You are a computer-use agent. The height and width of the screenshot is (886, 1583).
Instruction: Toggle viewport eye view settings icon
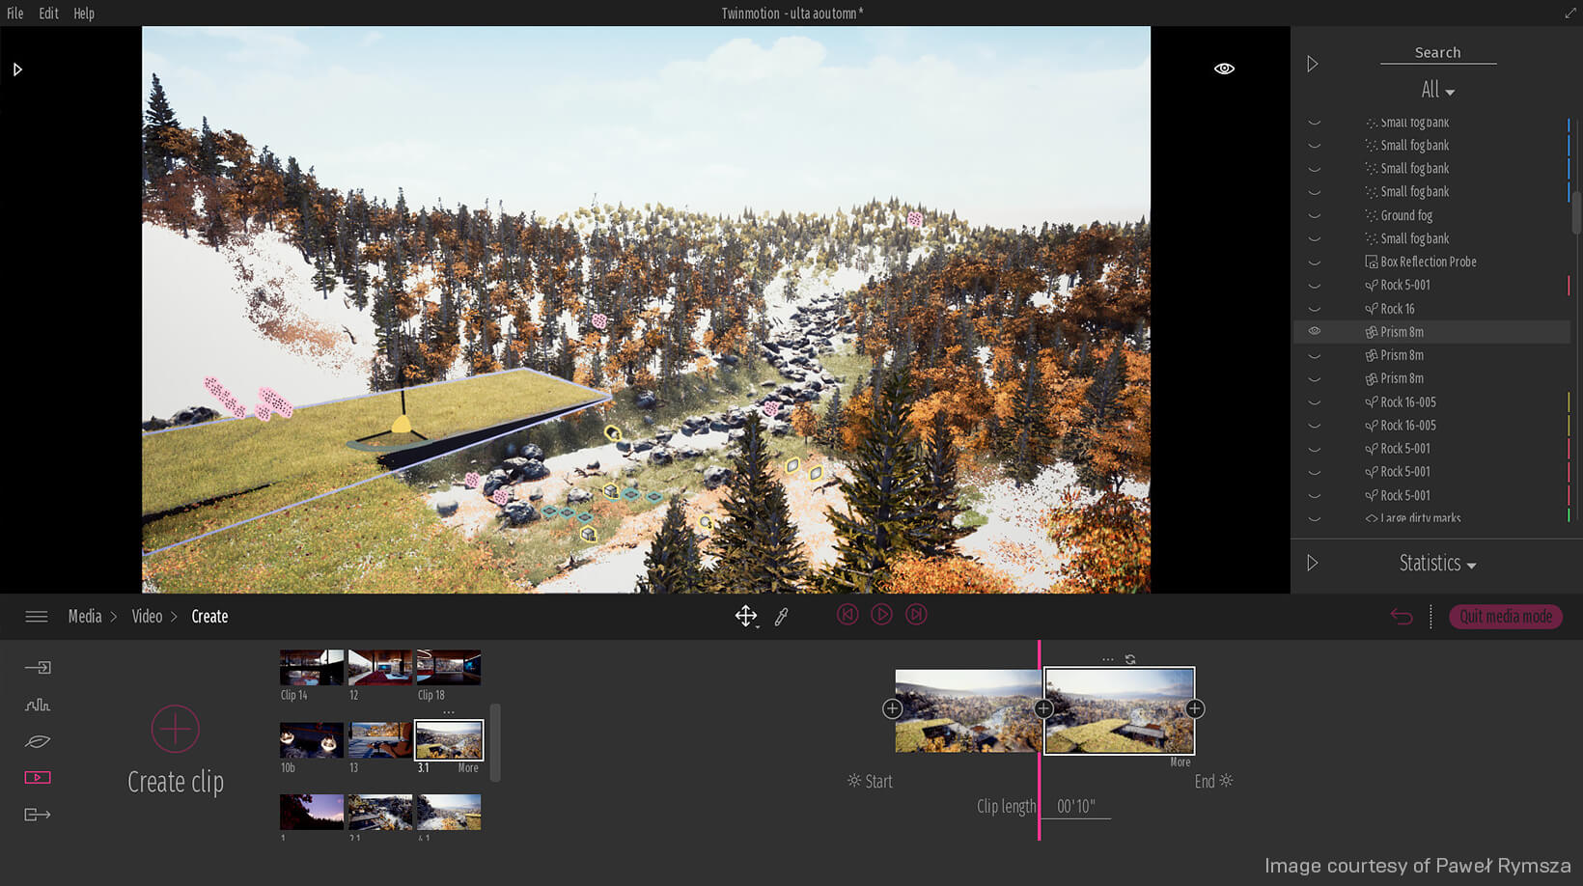point(1224,69)
